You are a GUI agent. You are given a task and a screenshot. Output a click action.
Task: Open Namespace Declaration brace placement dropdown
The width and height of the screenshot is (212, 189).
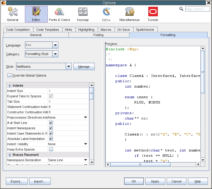(x=68, y=160)
